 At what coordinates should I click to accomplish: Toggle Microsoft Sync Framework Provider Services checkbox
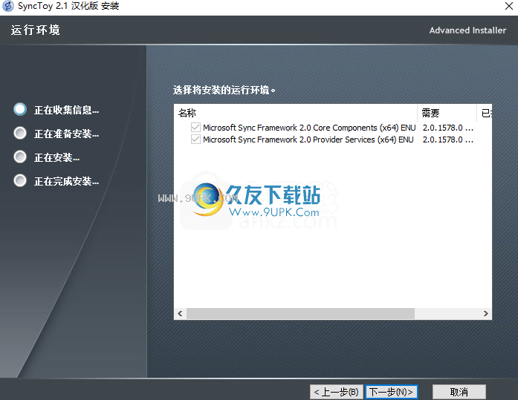click(195, 140)
